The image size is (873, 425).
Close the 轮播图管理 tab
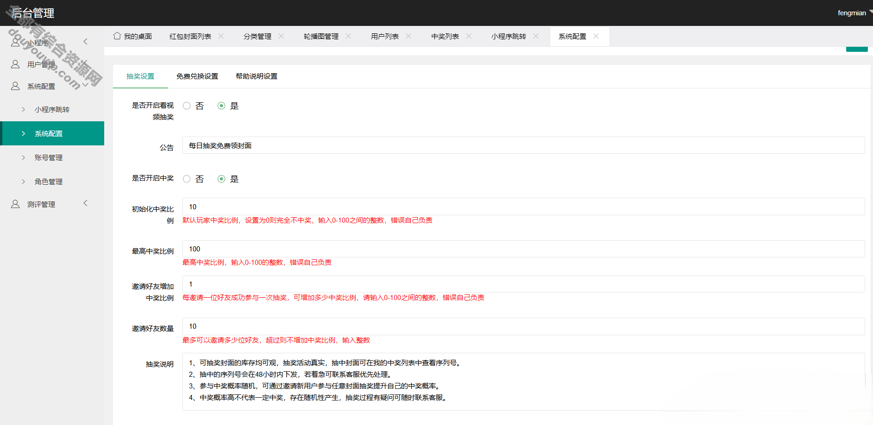[348, 36]
